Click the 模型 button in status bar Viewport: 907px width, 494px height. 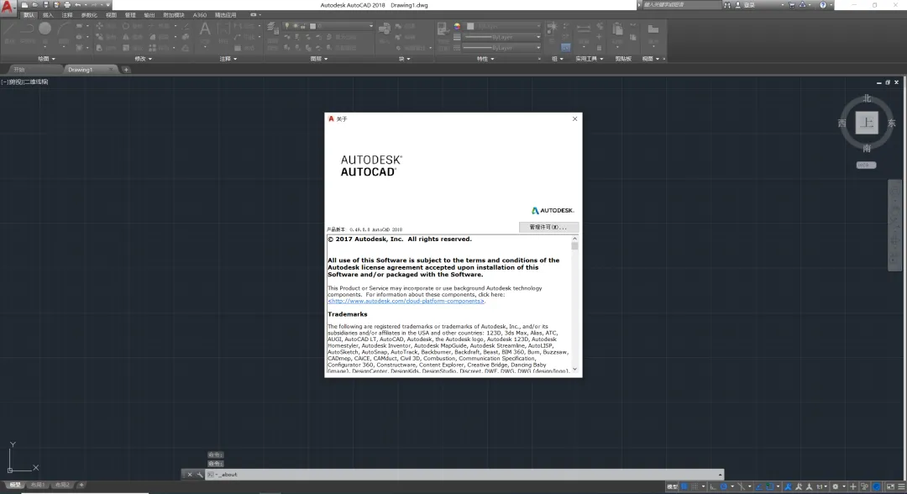(672, 486)
